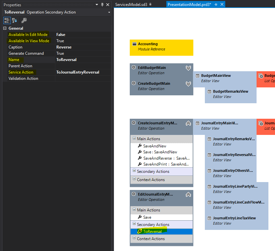Select the ToReversal secondary action

tap(161, 232)
